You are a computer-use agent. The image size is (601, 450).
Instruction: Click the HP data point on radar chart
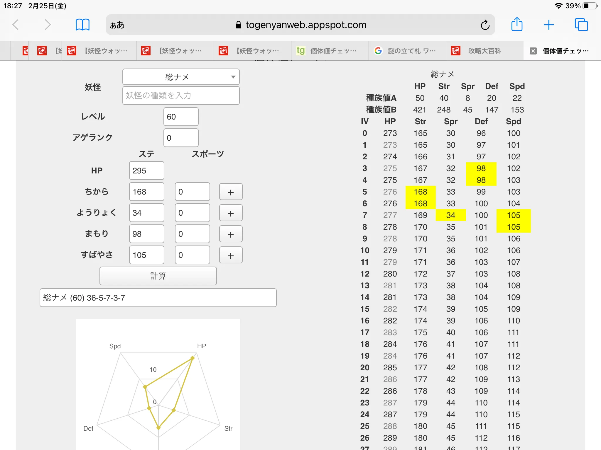tap(193, 358)
